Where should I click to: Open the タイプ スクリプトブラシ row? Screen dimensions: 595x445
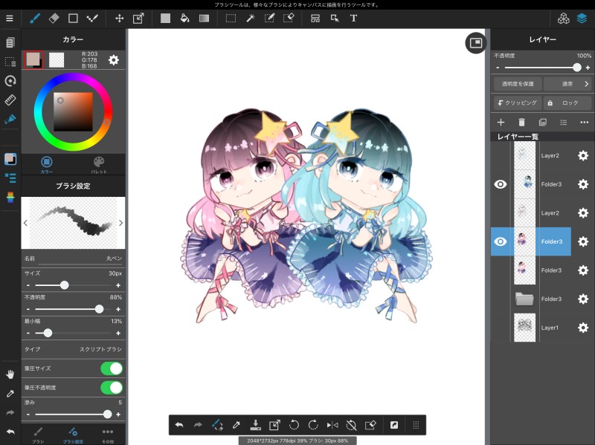pyautogui.click(x=73, y=349)
